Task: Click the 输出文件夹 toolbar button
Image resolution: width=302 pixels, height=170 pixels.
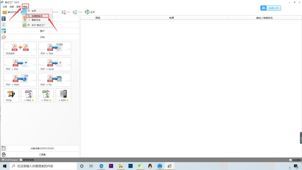Action: click(x=10, y=12)
